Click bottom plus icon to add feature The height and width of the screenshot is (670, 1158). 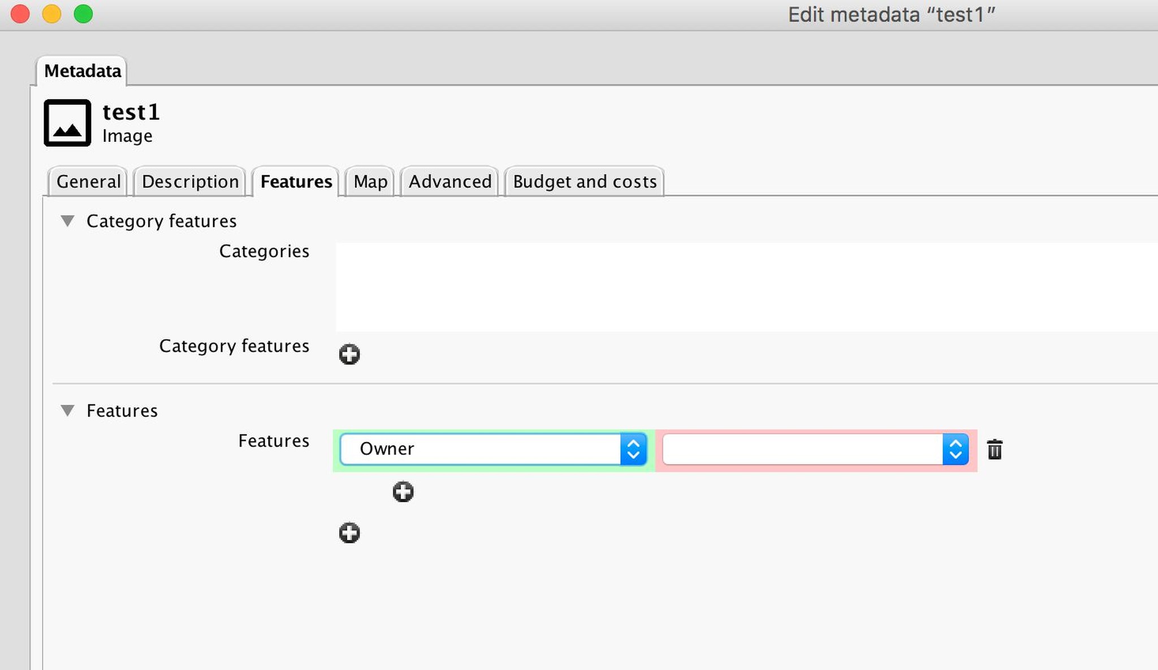pos(349,533)
